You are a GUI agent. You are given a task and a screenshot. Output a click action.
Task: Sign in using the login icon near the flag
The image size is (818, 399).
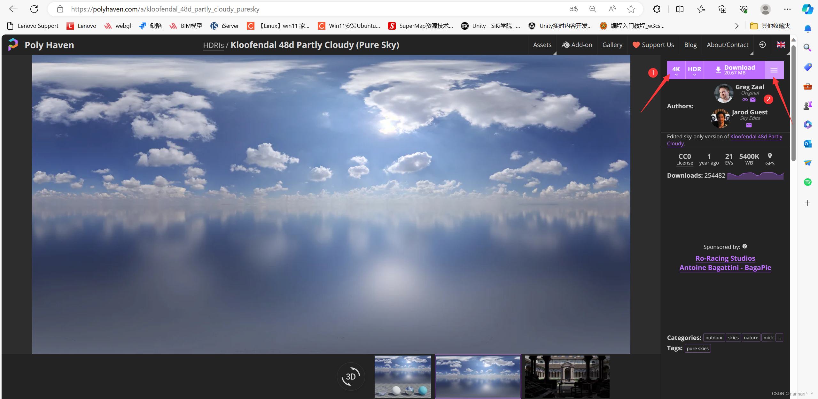point(763,45)
